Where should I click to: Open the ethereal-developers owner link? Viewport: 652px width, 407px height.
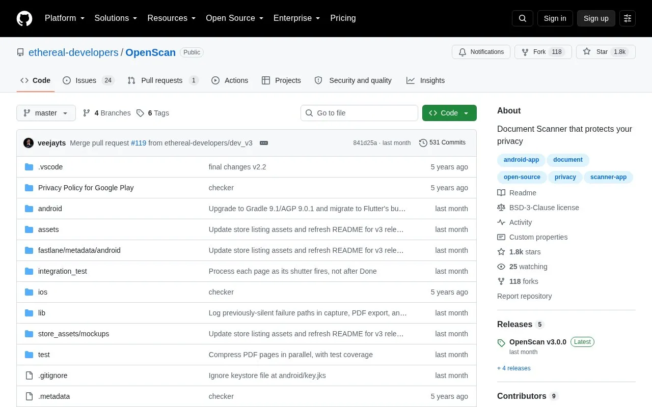[73, 52]
